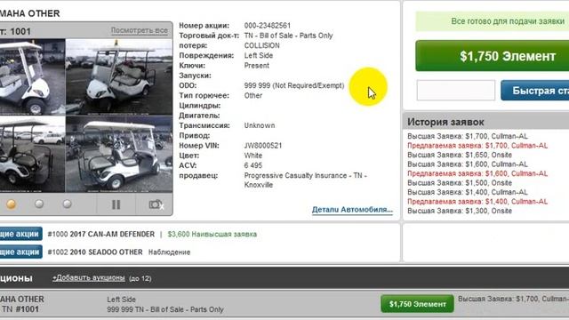Select '#1002 2010 SEADOO OTHER' lot text

point(95,252)
